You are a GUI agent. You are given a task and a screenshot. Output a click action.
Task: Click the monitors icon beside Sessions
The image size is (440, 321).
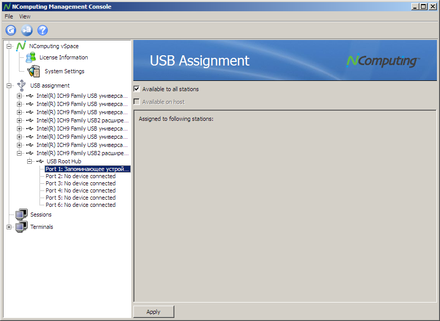22,215
